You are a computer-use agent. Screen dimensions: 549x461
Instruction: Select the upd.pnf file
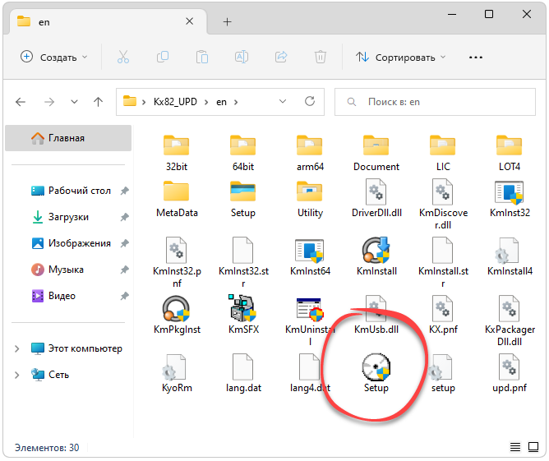tap(510, 374)
